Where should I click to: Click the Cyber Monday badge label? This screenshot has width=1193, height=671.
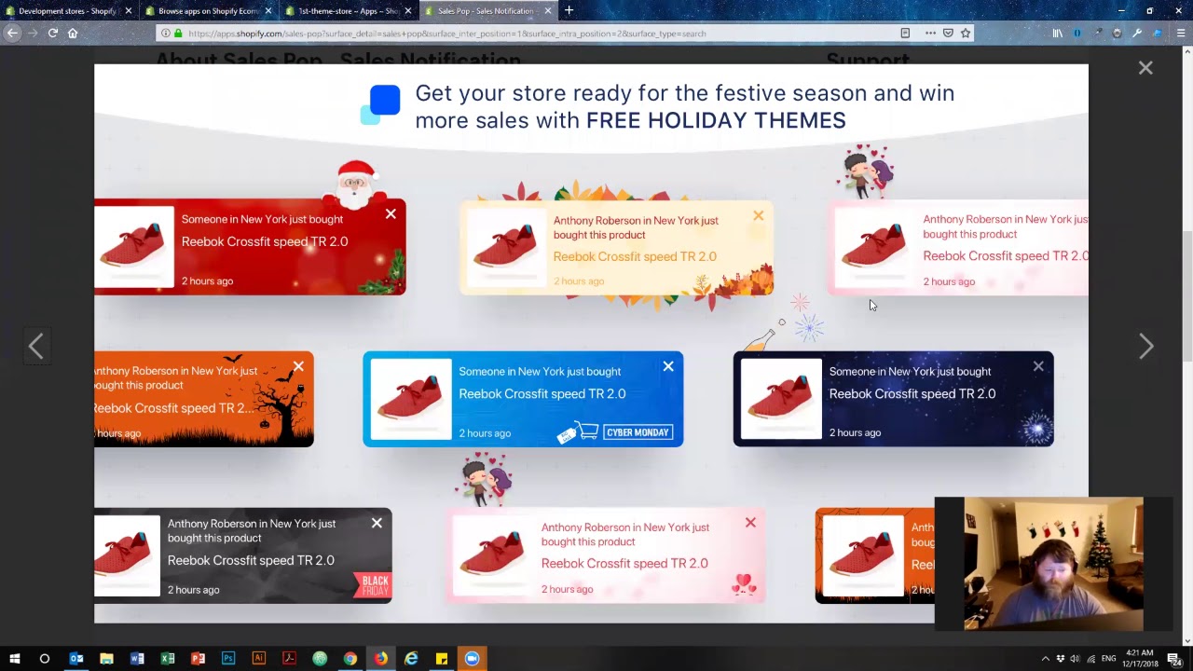click(638, 432)
